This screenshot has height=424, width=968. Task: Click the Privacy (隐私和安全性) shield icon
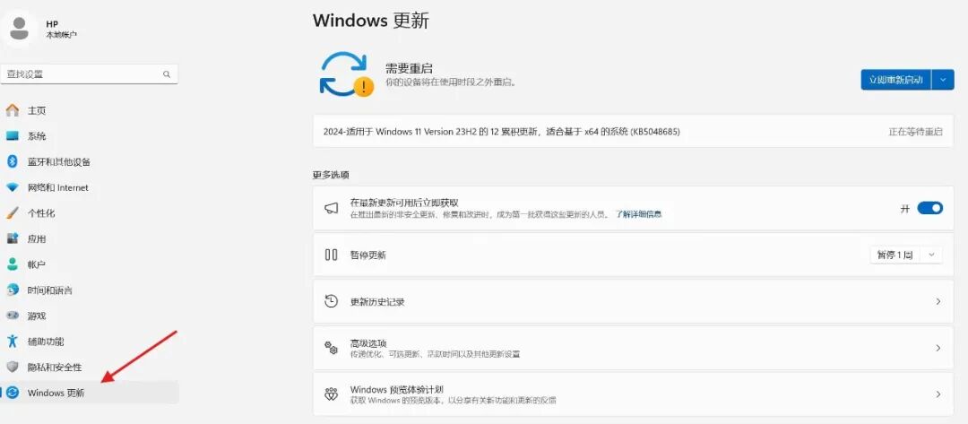point(13,368)
